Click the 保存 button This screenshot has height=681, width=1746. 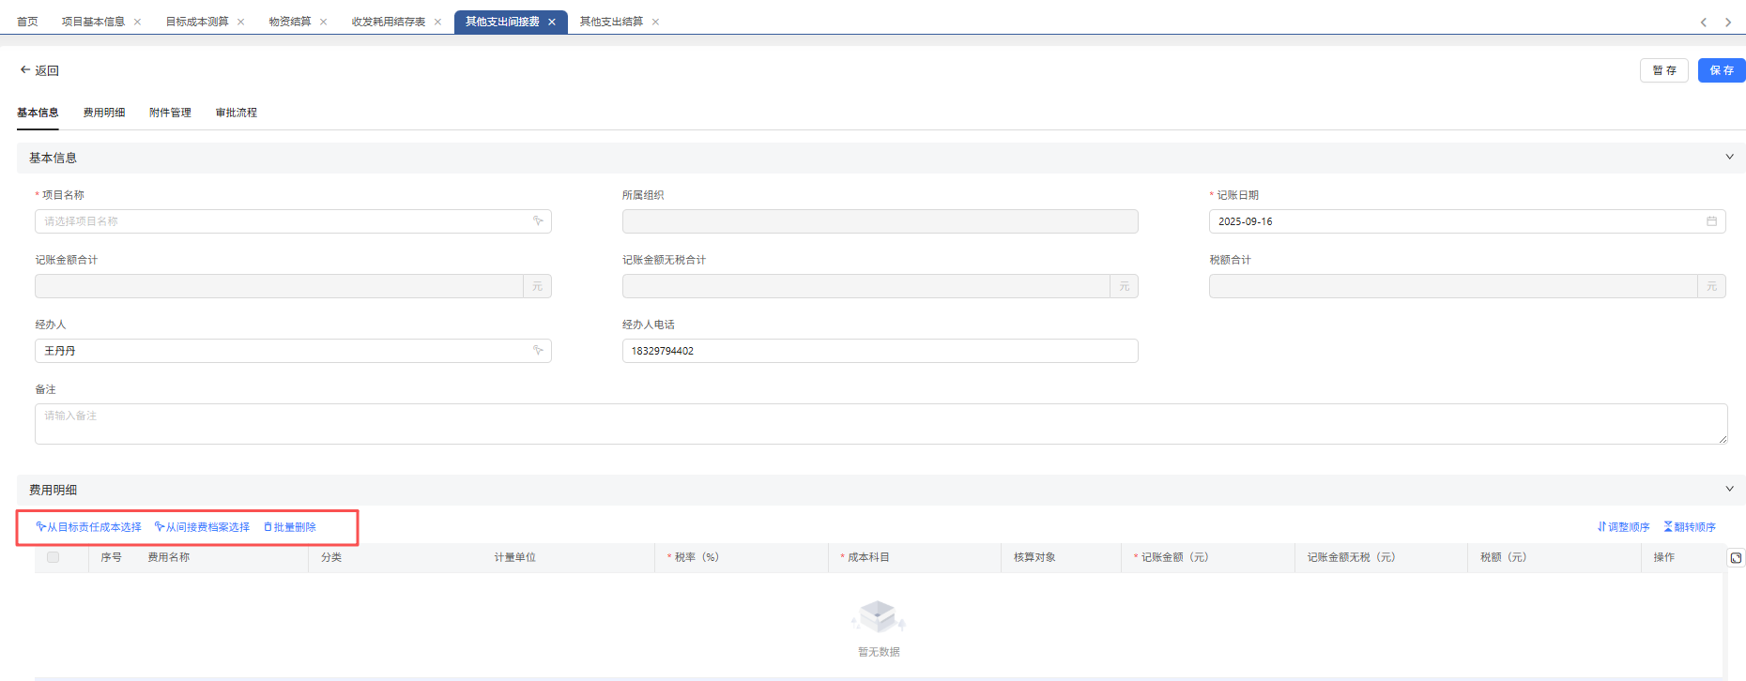tap(1721, 70)
